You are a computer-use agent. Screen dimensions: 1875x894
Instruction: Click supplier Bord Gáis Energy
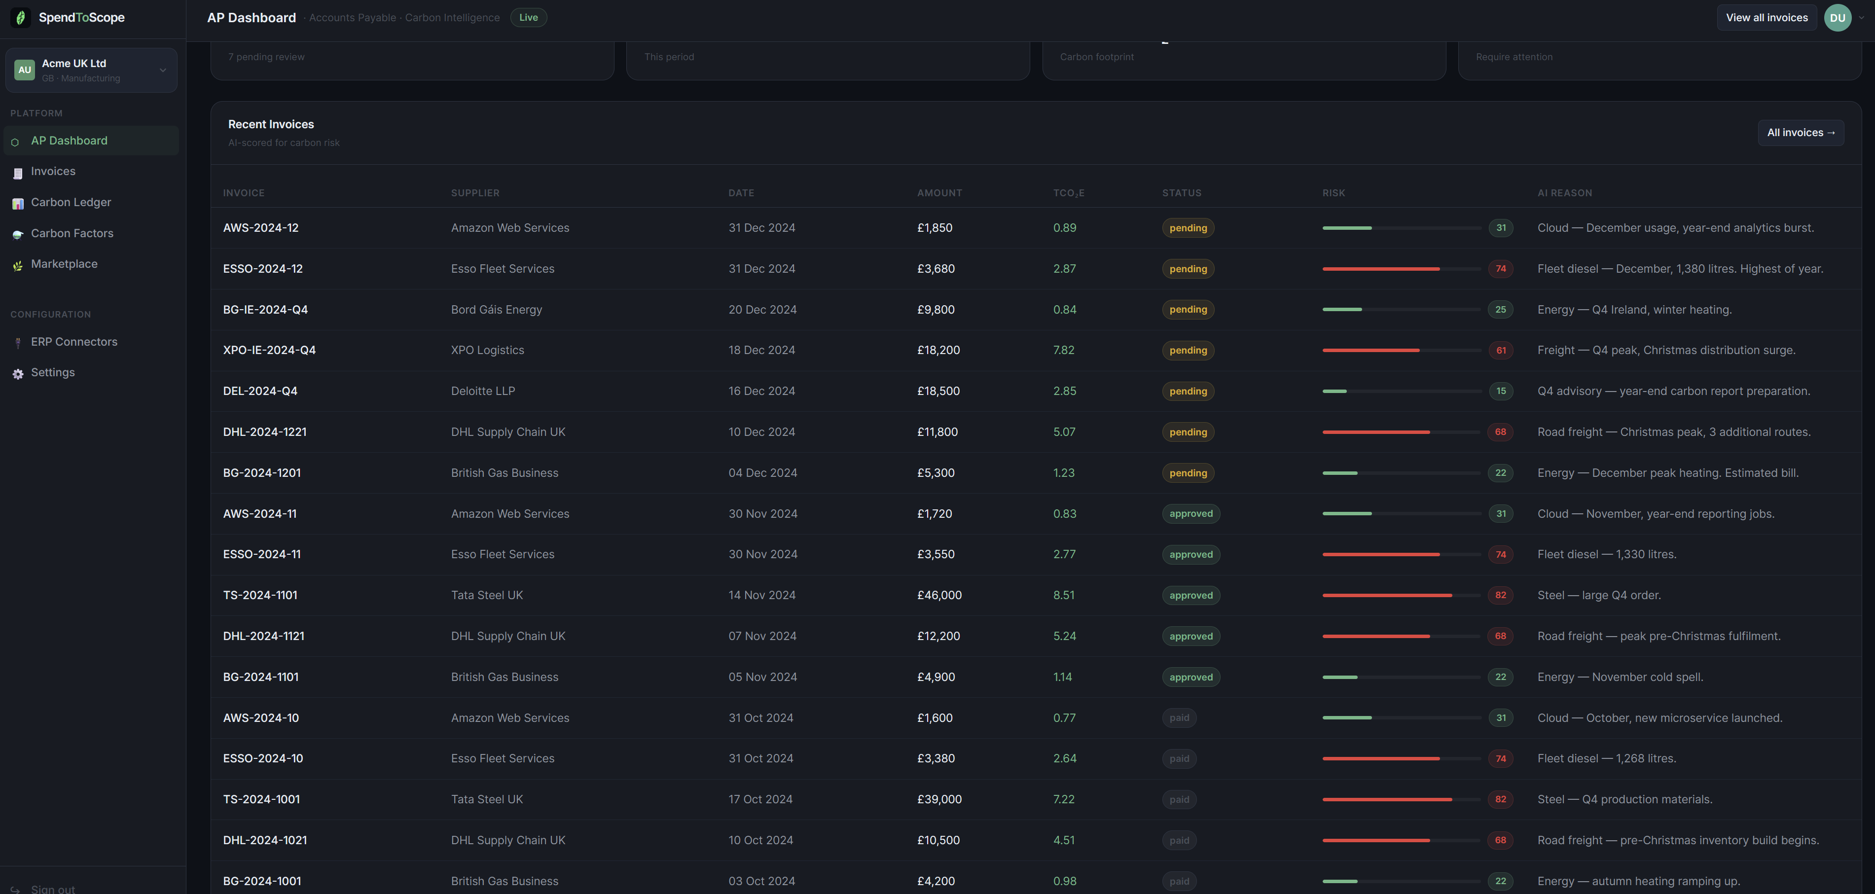pyautogui.click(x=497, y=309)
